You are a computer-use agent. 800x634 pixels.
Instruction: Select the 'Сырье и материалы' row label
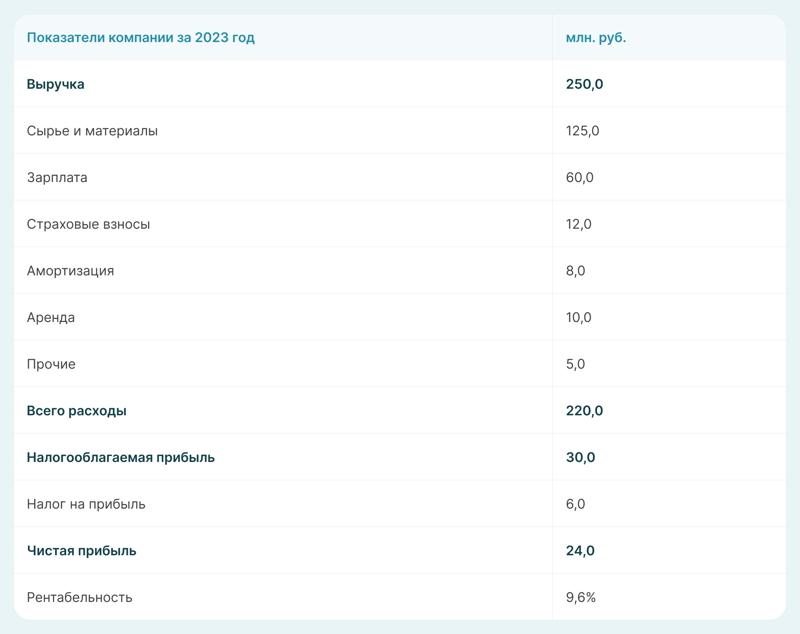92,131
